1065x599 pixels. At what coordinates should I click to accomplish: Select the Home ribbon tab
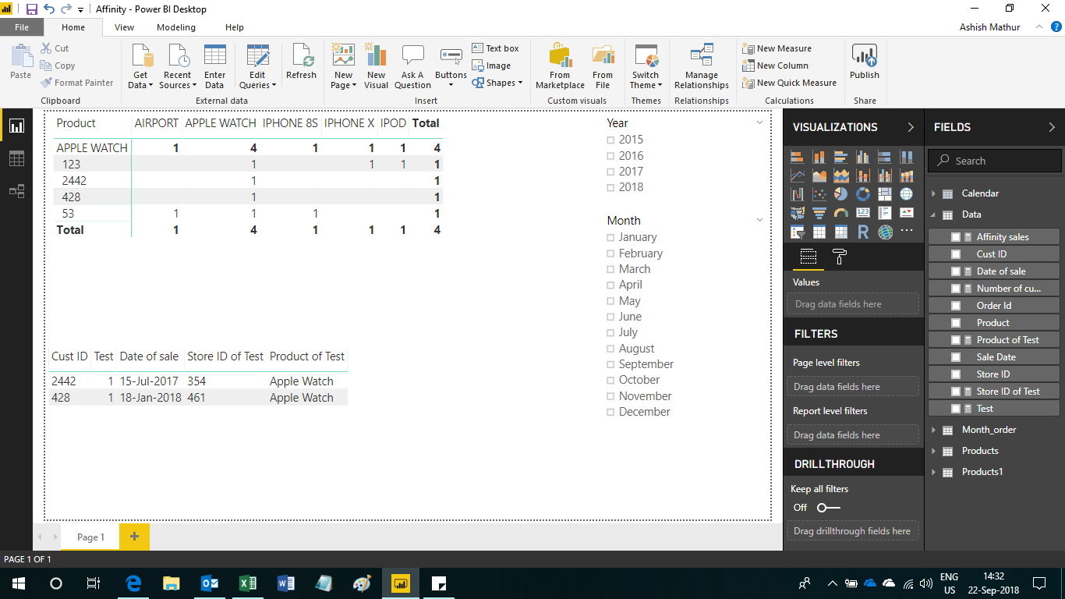point(73,27)
